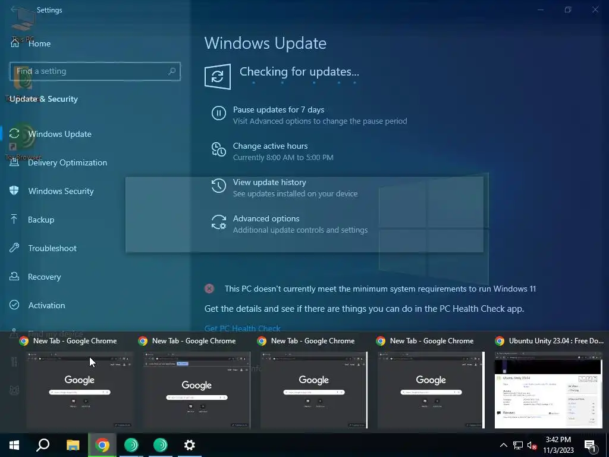Click the Change active hours clock icon
Image resolution: width=609 pixels, height=457 pixels.
click(x=219, y=149)
